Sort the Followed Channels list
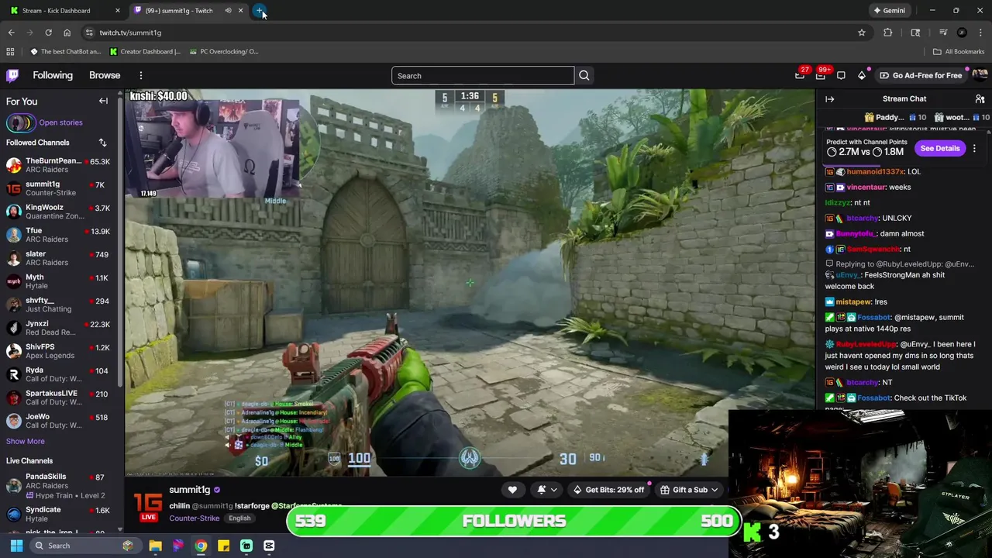 102,143
